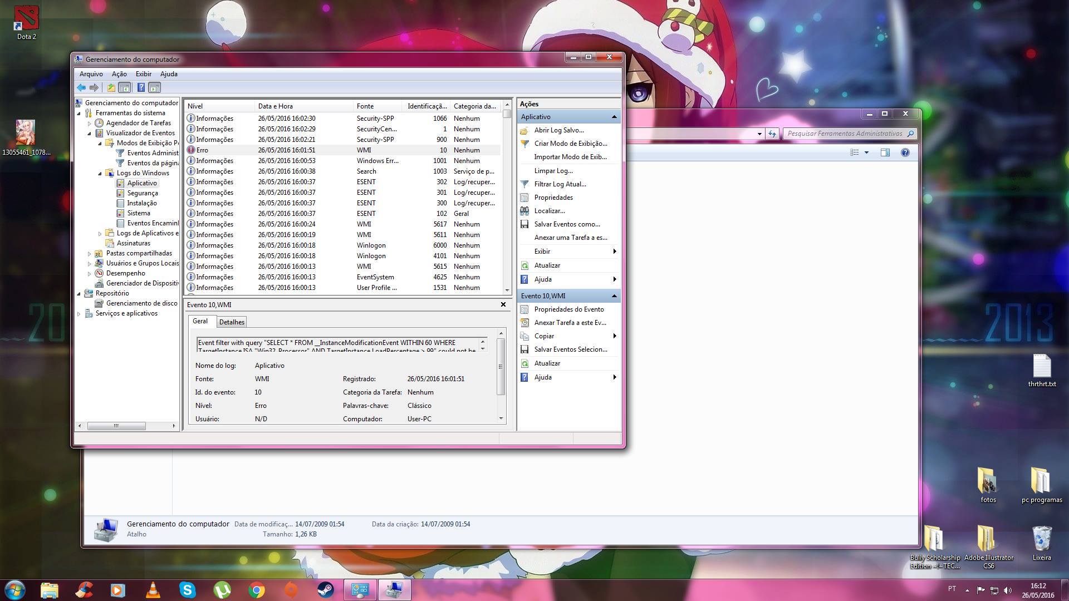Select the Search event row 1003
The image size is (1069, 601).
(x=343, y=171)
